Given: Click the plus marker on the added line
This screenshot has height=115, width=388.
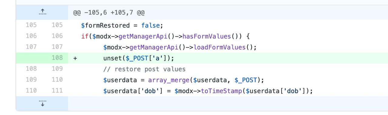Looking at the screenshot, I should pos(75,58).
